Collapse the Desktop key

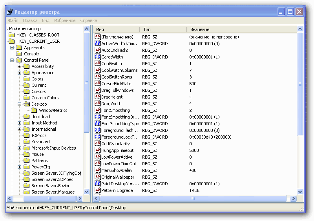(19, 104)
